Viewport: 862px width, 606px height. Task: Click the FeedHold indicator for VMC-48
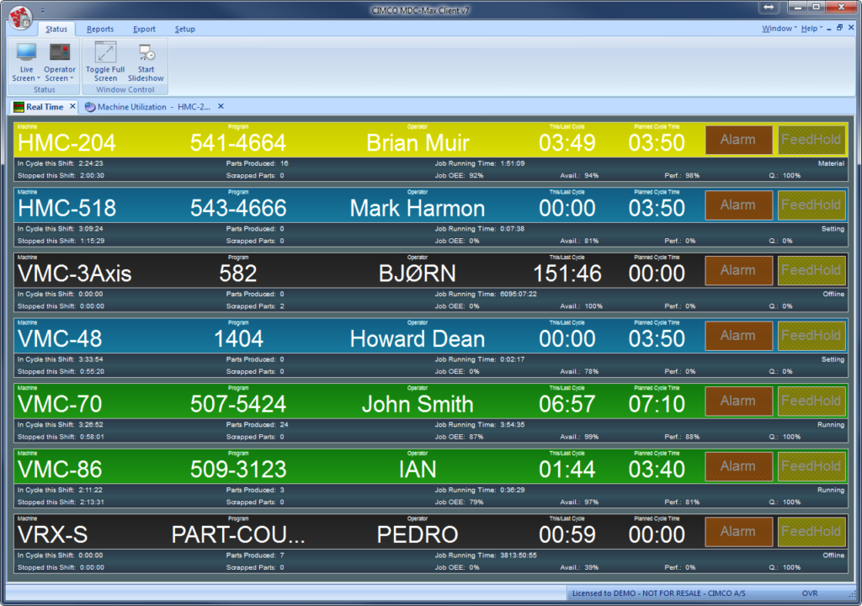tap(811, 336)
